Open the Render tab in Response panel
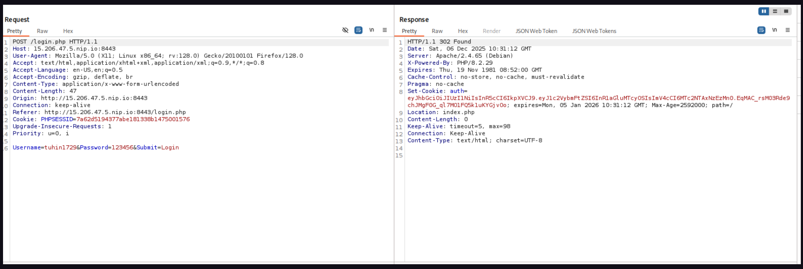Viewport: 803px width, 269px height. click(491, 31)
